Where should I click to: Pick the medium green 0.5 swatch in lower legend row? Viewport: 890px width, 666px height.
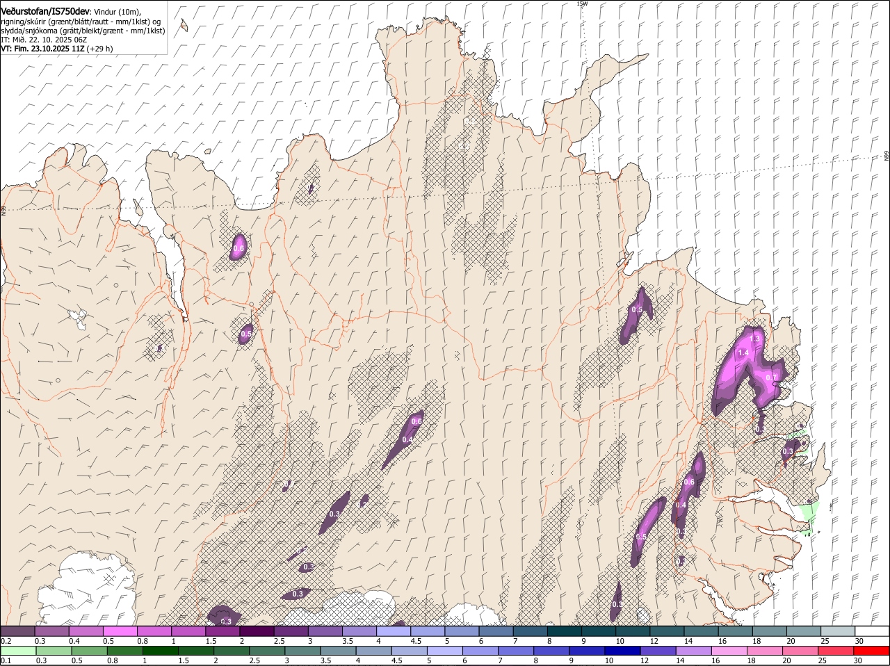tap(89, 651)
